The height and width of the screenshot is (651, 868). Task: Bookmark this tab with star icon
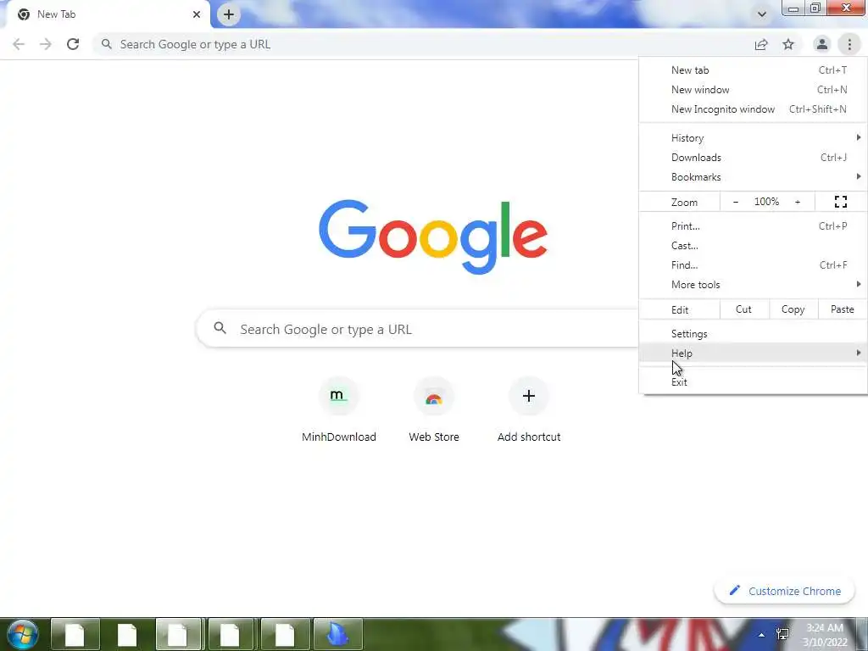click(788, 44)
